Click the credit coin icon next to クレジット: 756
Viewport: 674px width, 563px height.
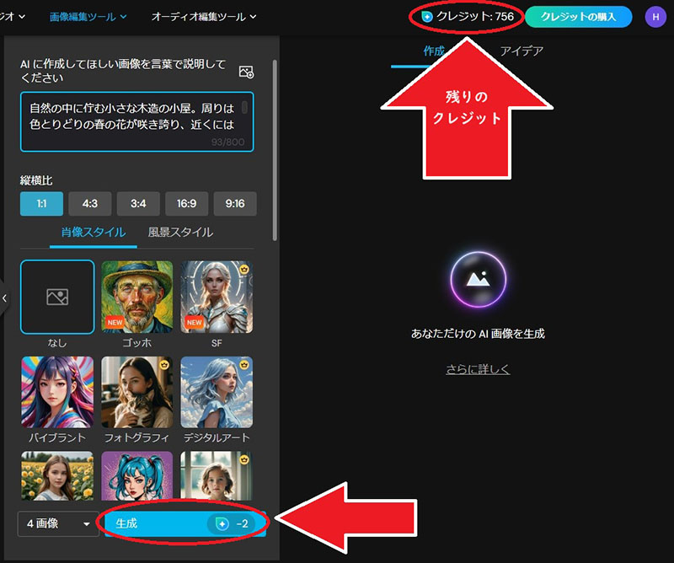pyautogui.click(x=429, y=14)
